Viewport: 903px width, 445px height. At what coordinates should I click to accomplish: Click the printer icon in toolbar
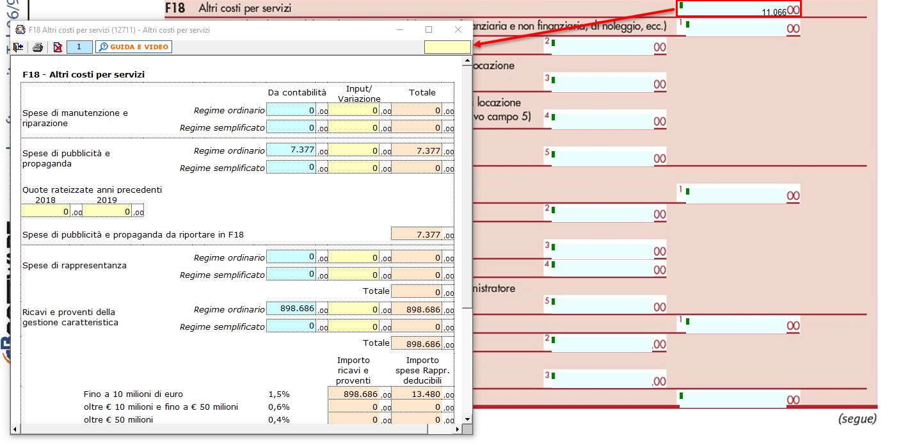tap(38, 47)
